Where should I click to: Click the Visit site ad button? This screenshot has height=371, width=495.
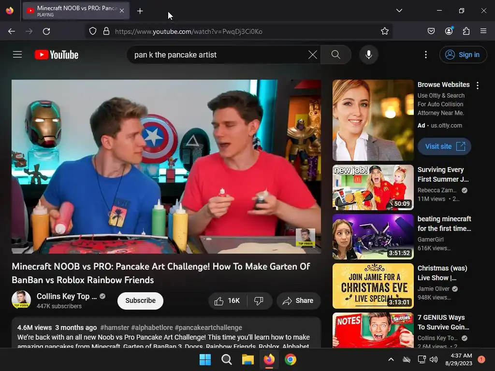pos(444,146)
